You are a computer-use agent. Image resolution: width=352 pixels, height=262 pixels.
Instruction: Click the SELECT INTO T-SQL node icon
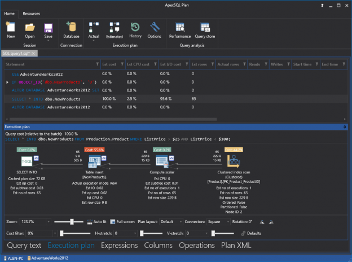click(x=27, y=161)
